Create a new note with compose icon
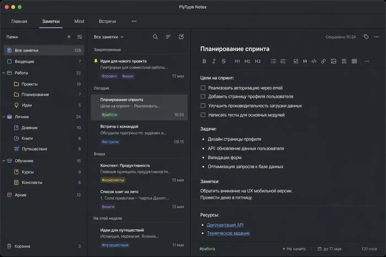This screenshot has height=257, width=386. click(181, 37)
